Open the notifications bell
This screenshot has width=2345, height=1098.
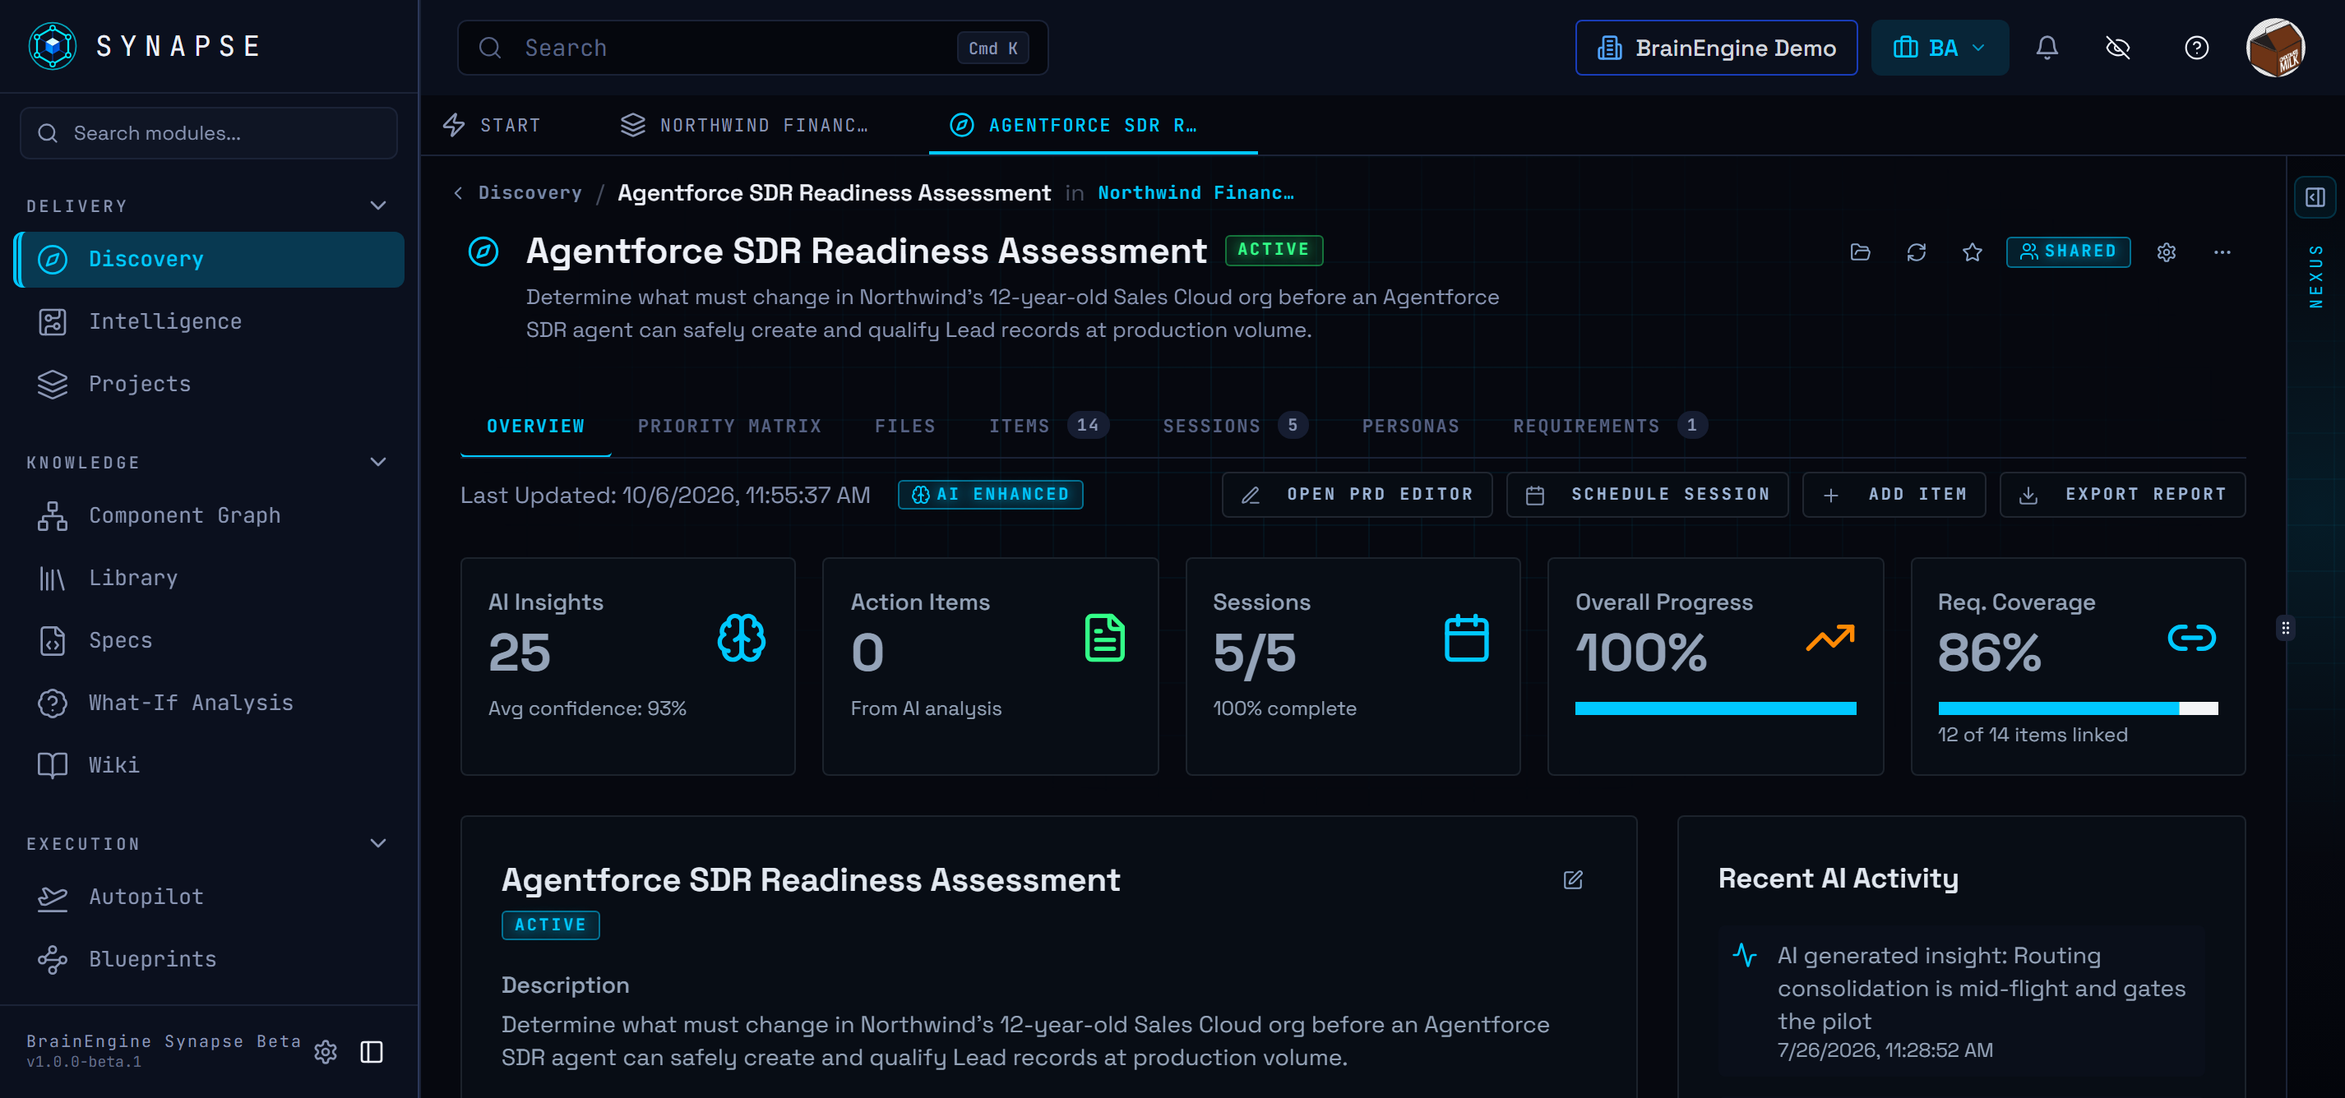pyautogui.click(x=2047, y=48)
